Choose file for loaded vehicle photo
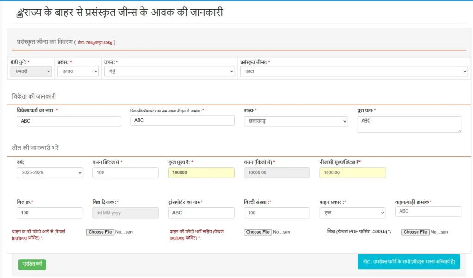The height and width of the screenshot is (278, 473). click(258, 232)
